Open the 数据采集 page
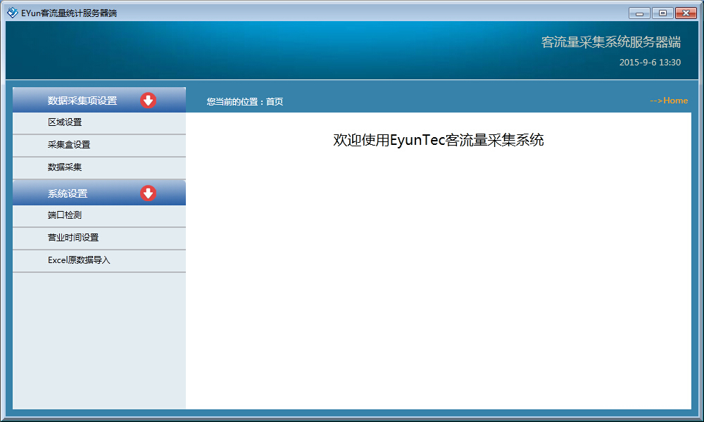The width and height of the screenshot is (704, 422). [65, 167]
